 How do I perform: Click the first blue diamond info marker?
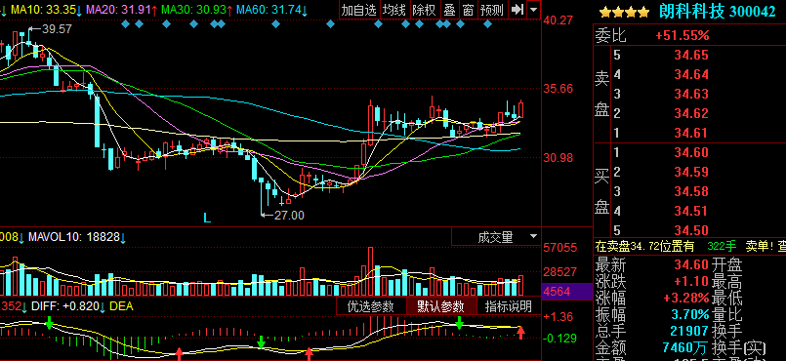[x=125, y=23]
